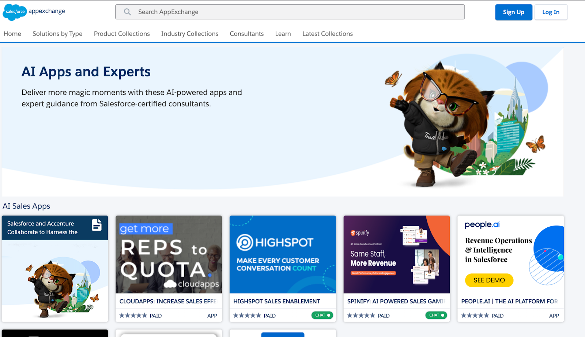Toggle chat on the Spinify listing
Screen dimensions: 585x337
click(436, 315)
